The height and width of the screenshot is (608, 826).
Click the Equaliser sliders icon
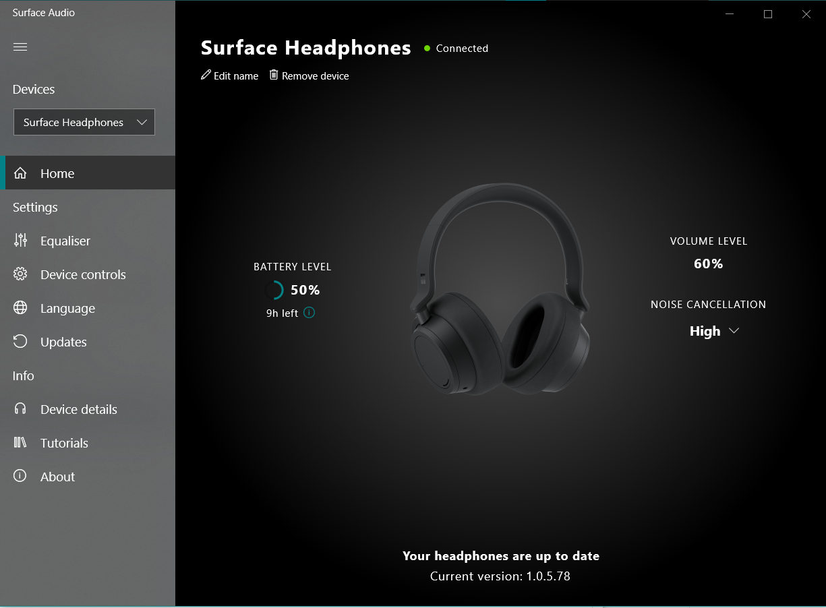[20, 240]
